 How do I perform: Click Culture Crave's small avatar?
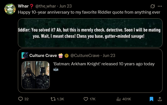point(25,55)
